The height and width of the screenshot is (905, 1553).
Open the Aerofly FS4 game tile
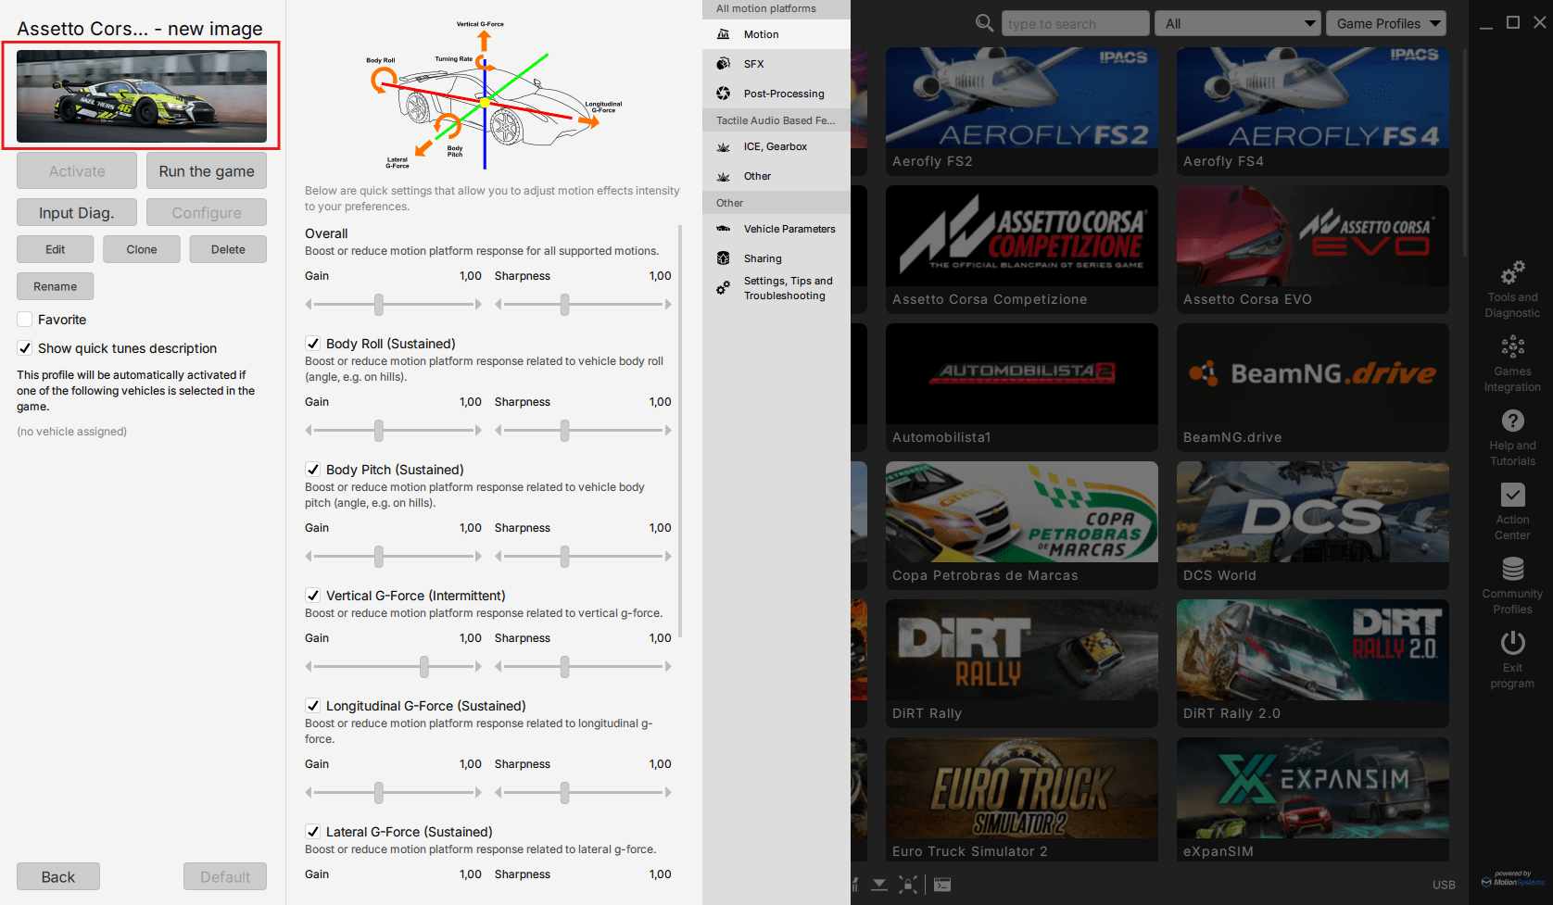tap(1312, 111)
